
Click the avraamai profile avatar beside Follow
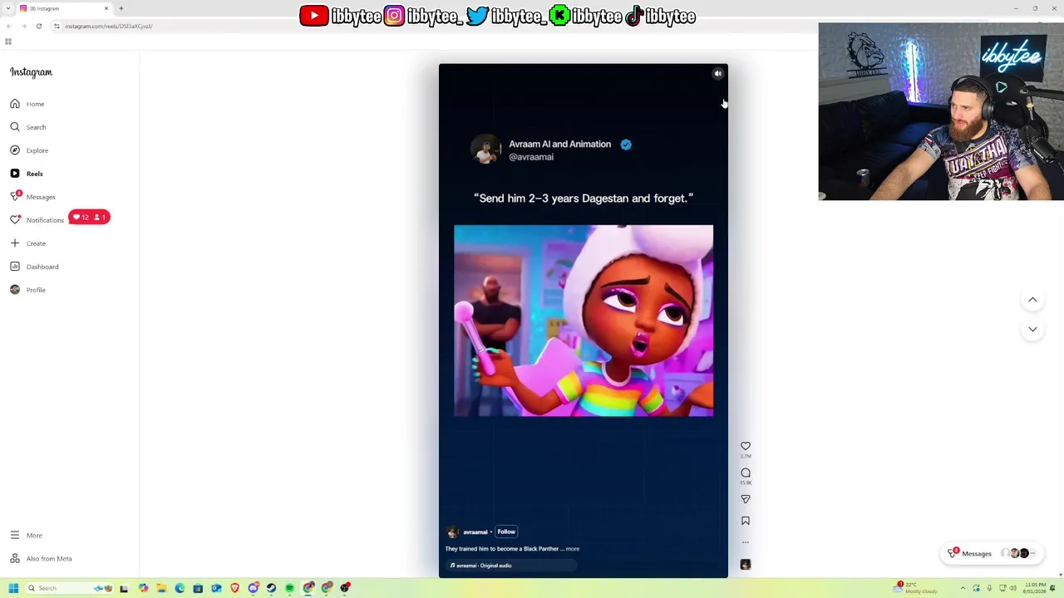(453, 532)
